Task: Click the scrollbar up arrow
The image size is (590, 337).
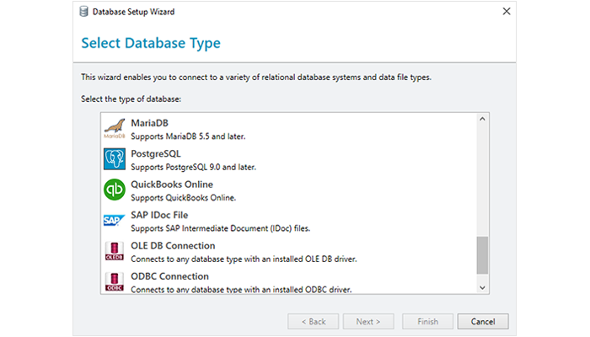Action: pyautogui.click(x=482, y=119)
